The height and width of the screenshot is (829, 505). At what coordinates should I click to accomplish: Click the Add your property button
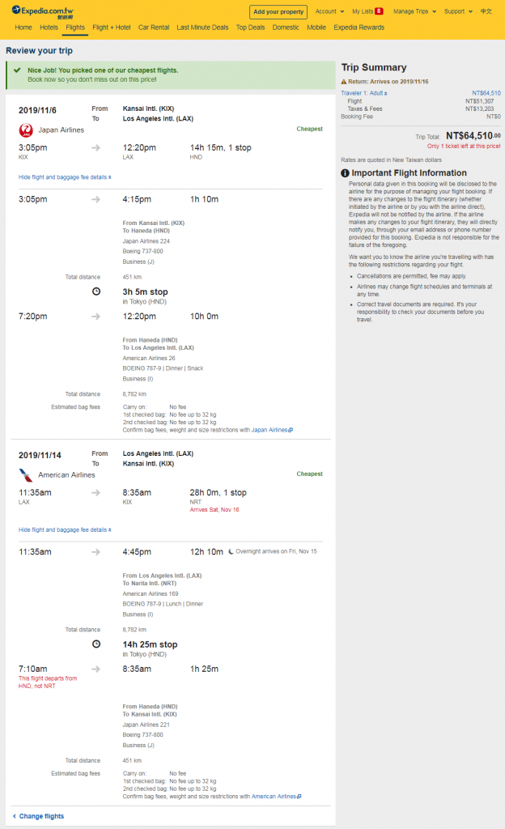[x=278, y=11]
